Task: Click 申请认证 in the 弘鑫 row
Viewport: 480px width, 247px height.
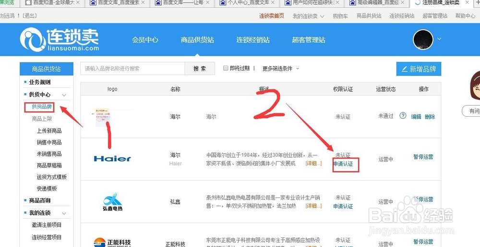Action: (x=343, y=206)
